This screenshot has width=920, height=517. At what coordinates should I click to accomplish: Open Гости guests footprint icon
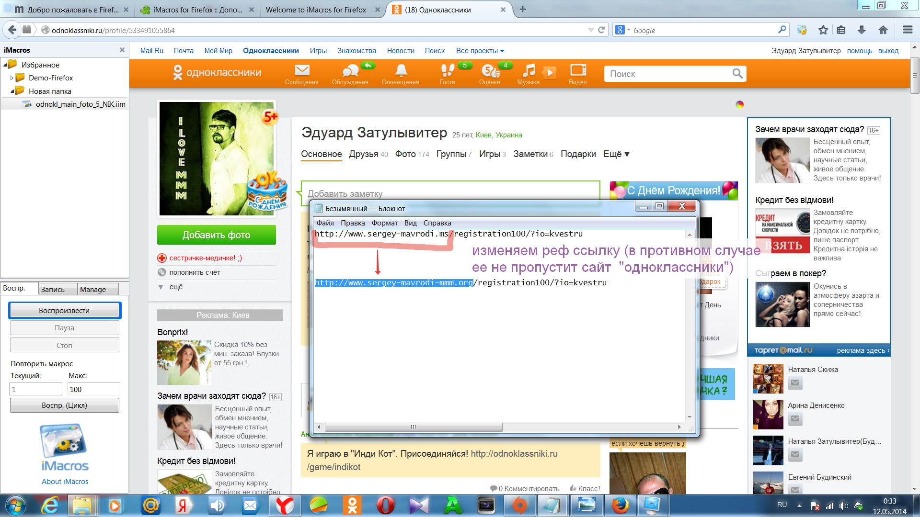tap(447, 74)
